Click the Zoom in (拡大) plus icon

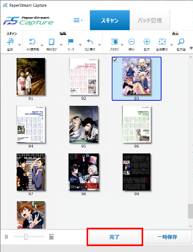(147, 41)
